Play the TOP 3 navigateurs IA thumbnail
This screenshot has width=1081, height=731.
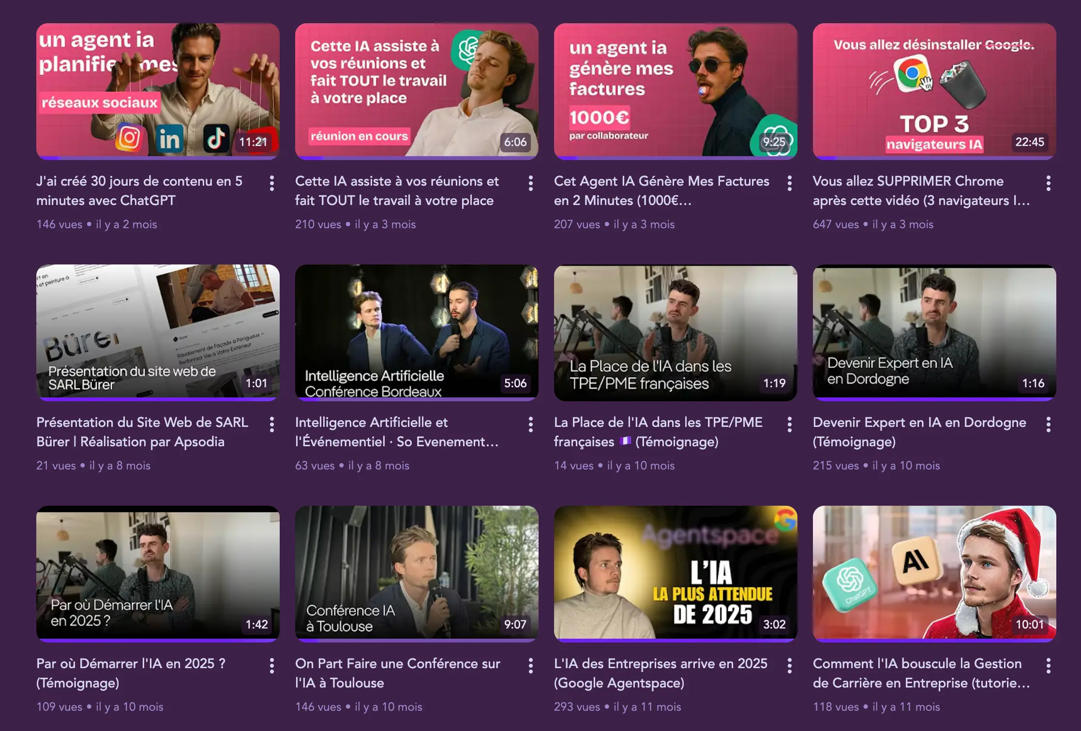click(934, 90)
